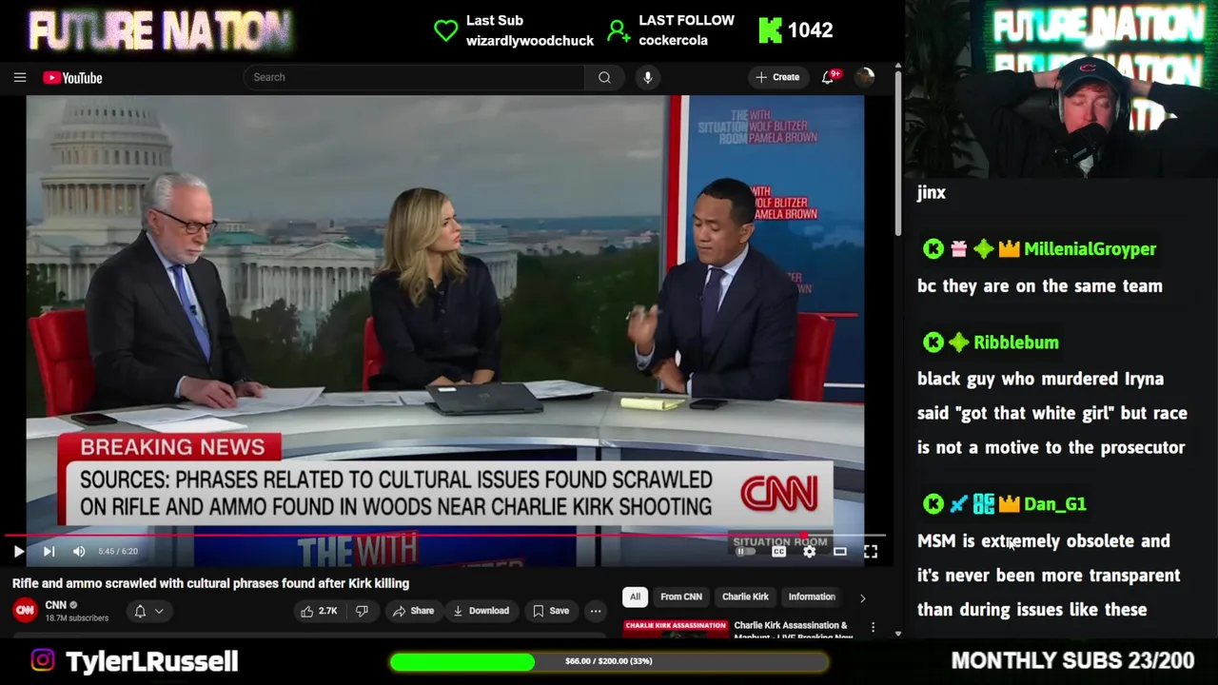Open options for recommended Charlie Kirk video
The width and height of the screenshot is (1218, 685).
pyautogui.click(x=873, y=628)
